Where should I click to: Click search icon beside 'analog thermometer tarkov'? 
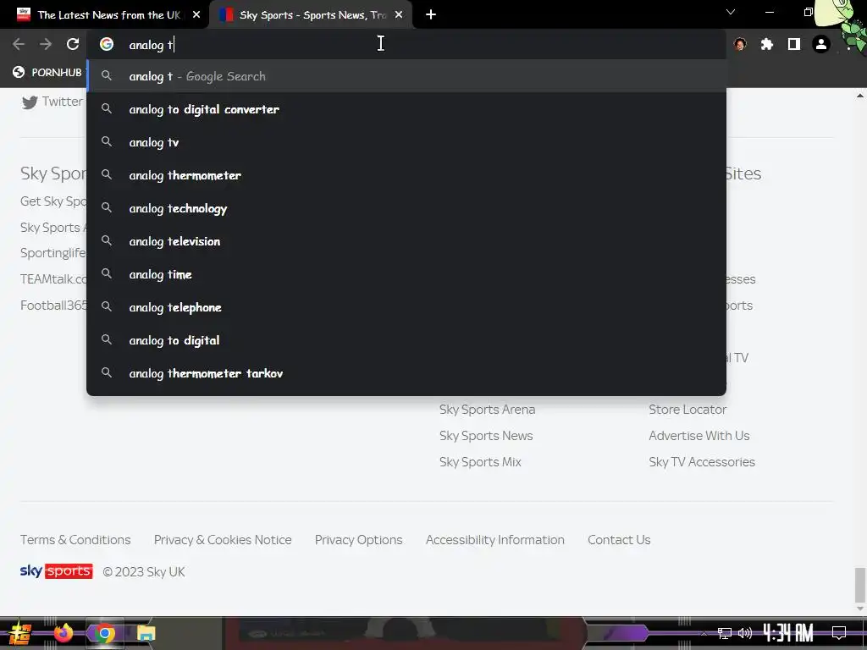(x=107, y=373)
